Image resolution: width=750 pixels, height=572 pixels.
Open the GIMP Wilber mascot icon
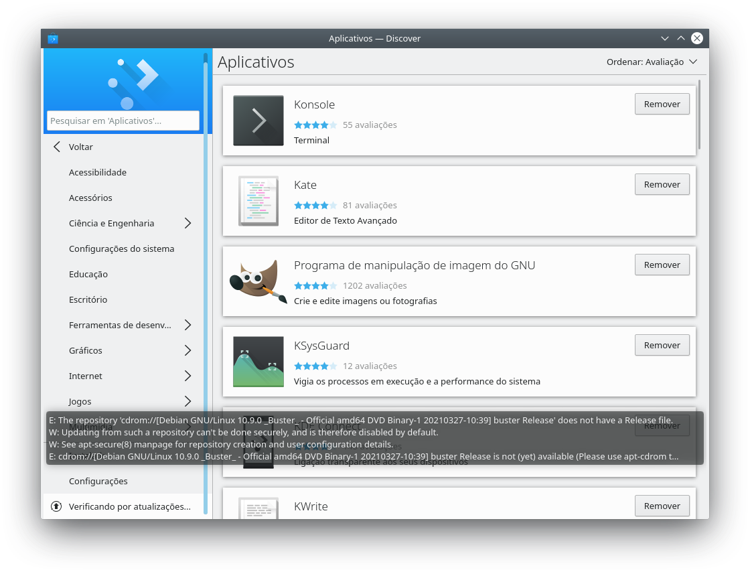[258, 281]
